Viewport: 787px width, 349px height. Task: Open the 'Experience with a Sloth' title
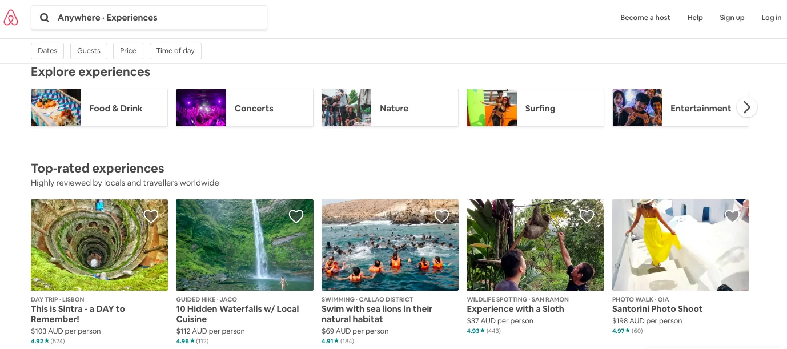[515, 309]
